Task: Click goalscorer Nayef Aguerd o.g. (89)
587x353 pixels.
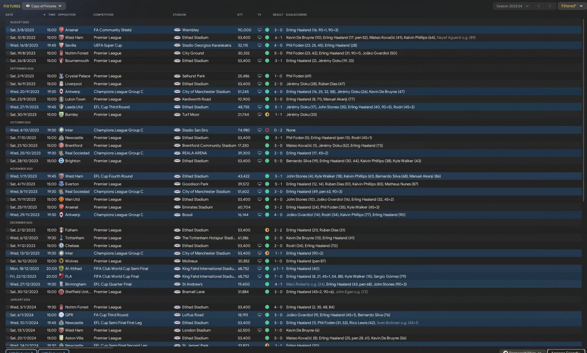Action: [x=456, y=38]
